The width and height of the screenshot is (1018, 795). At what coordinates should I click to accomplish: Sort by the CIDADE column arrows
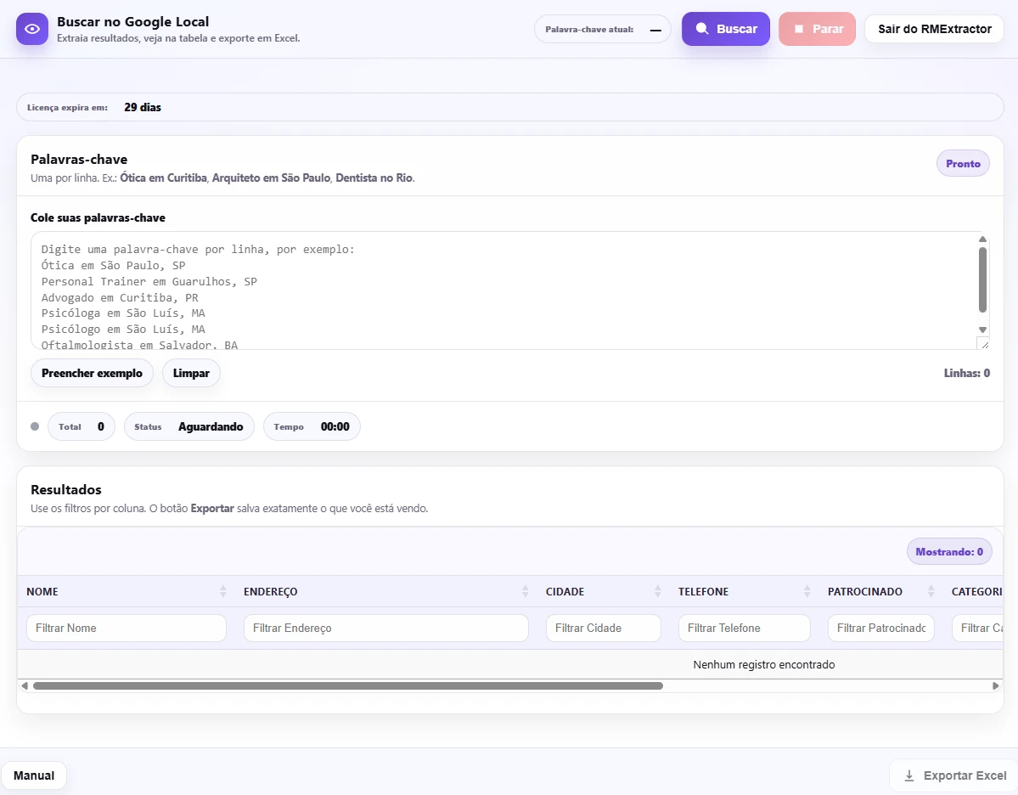tap(658, 591)
